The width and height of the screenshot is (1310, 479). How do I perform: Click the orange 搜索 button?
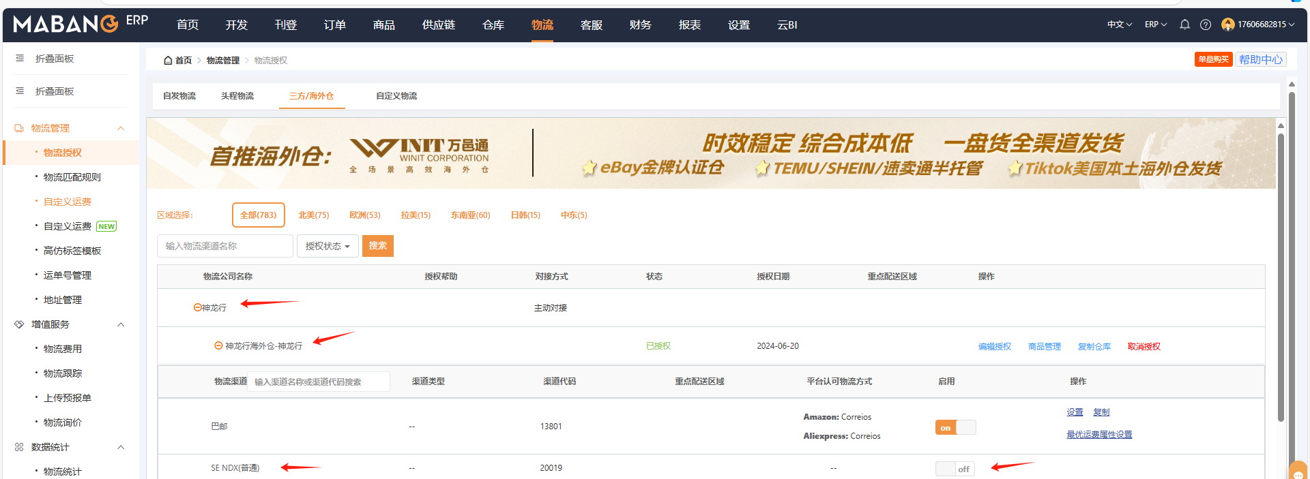coord(378,245)
